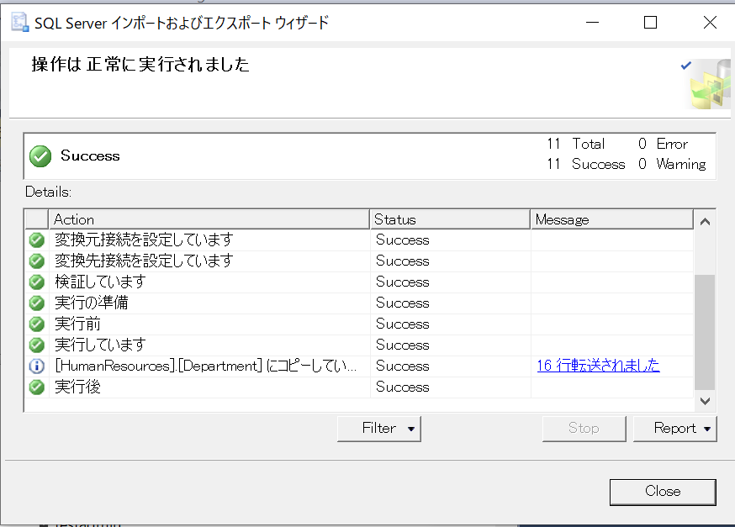Select the 実行の準備 row text
The height and width of the screenshot is (527, 735).
tap(92, 303)
